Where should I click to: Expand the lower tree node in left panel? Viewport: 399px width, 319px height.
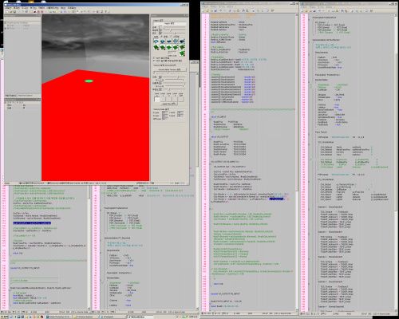point(6,29)
